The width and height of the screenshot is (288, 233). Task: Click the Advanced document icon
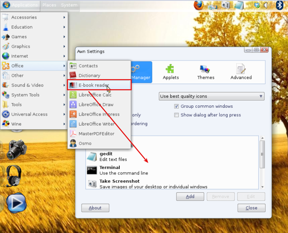coord(241,69)
